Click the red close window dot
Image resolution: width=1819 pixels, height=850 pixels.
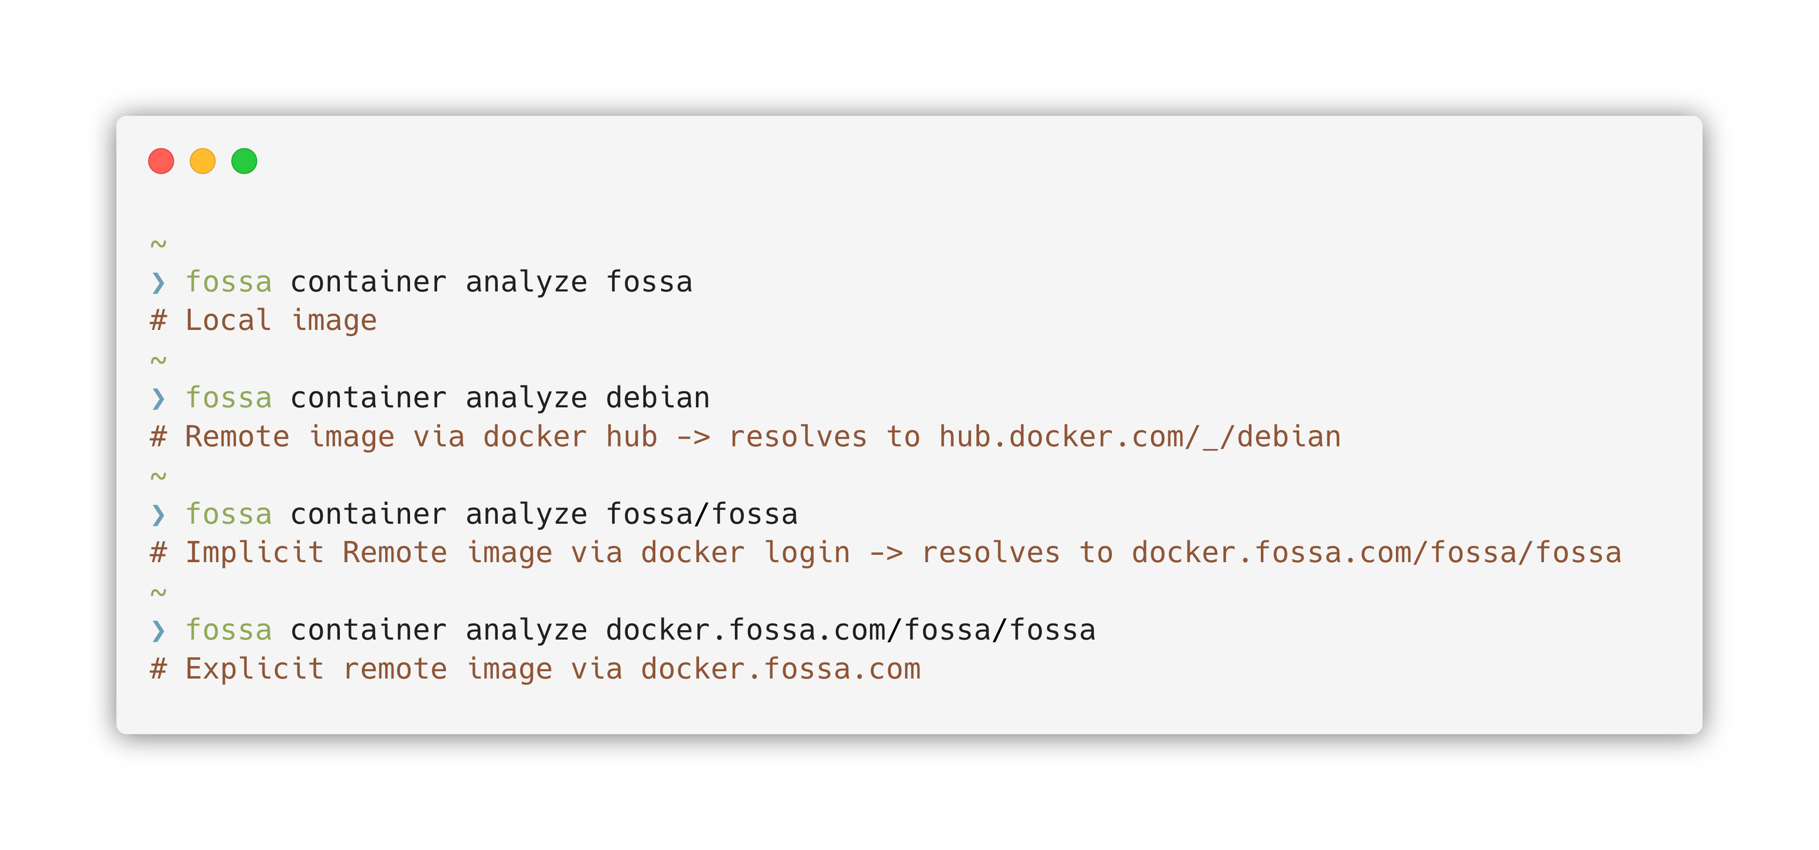[x=161, y=161]
